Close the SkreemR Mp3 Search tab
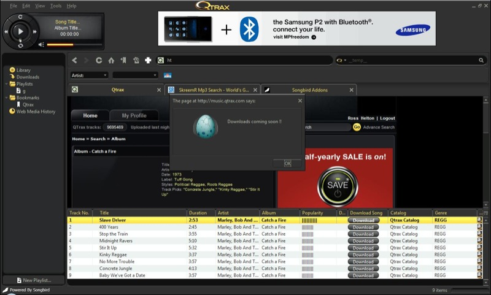 [255, 90]
